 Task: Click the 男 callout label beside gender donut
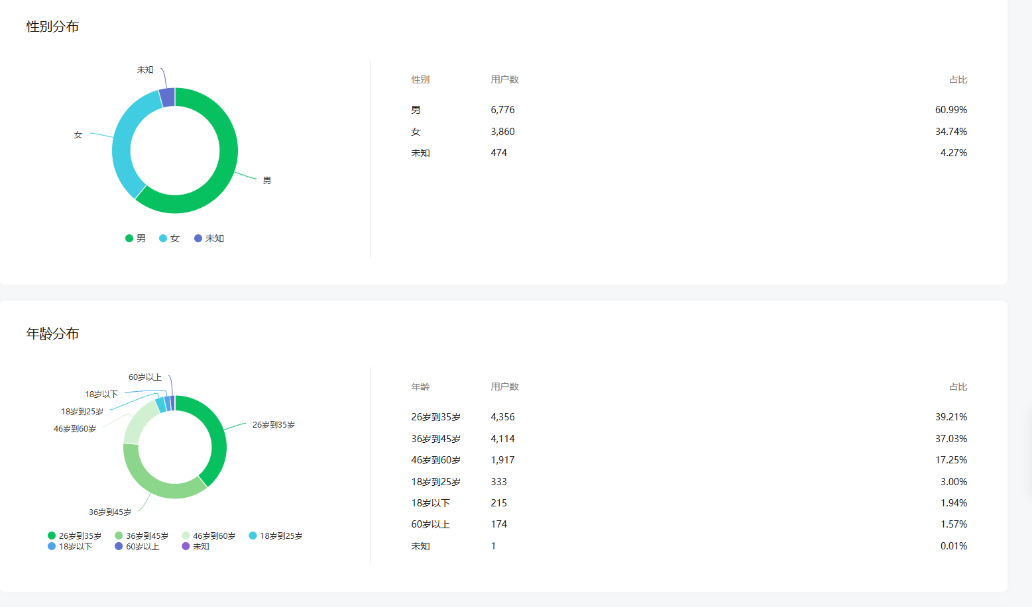click(x=267, y=180)
